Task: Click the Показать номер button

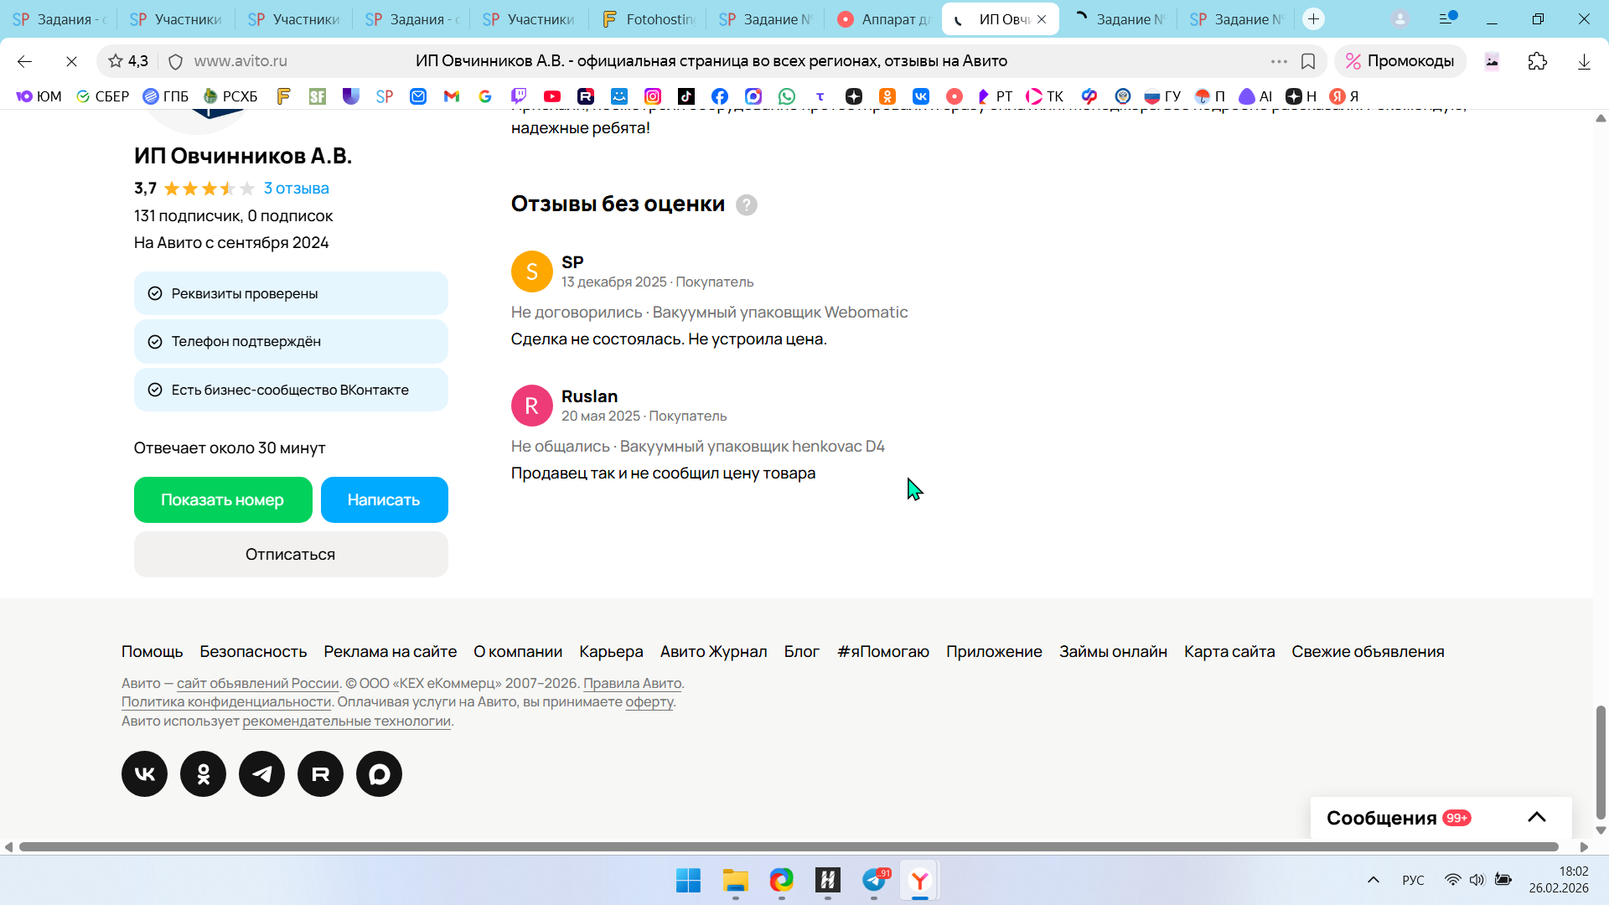Action: pos(223,499)
